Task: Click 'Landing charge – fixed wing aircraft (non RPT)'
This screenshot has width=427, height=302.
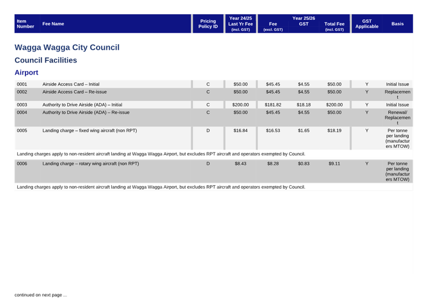Action: (x=90, y=131)
